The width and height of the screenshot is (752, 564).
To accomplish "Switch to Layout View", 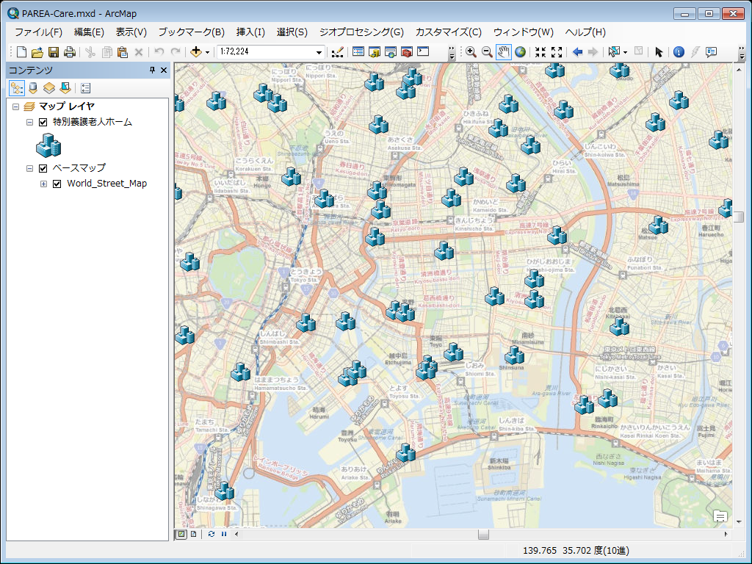I will pyautogui.click(x=193, y=534).
